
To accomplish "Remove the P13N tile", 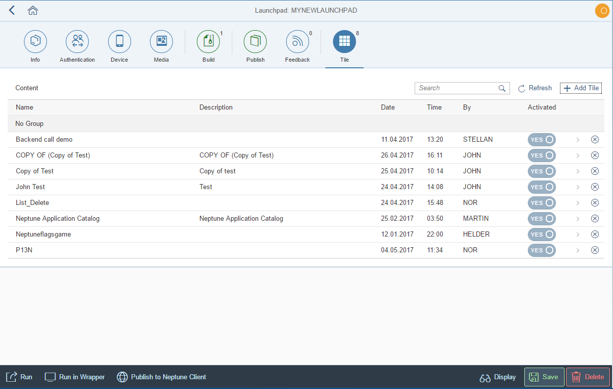I will [x=595, y=250].
